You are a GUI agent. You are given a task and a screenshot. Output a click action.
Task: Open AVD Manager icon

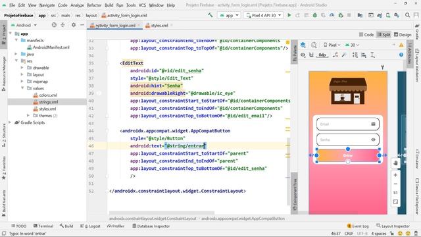388,15
